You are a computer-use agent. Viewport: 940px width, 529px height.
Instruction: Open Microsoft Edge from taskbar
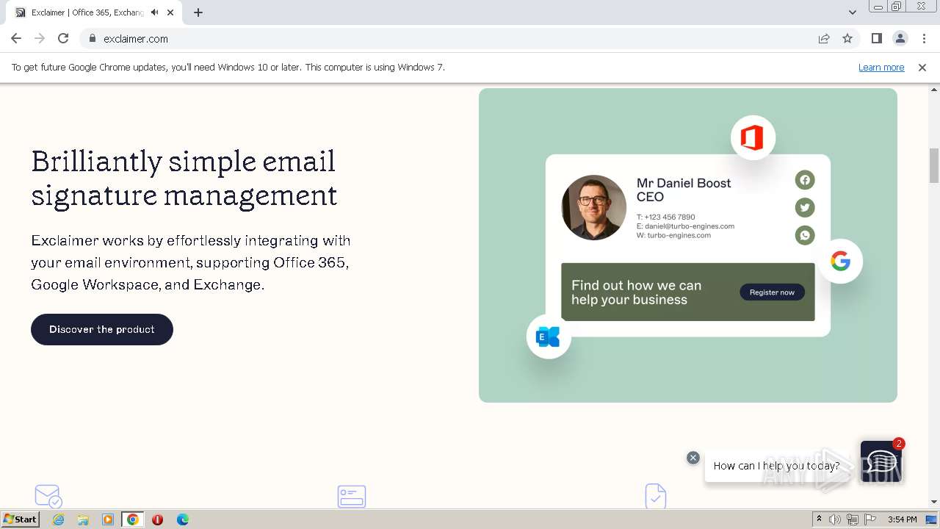click(x=183, y=519)
